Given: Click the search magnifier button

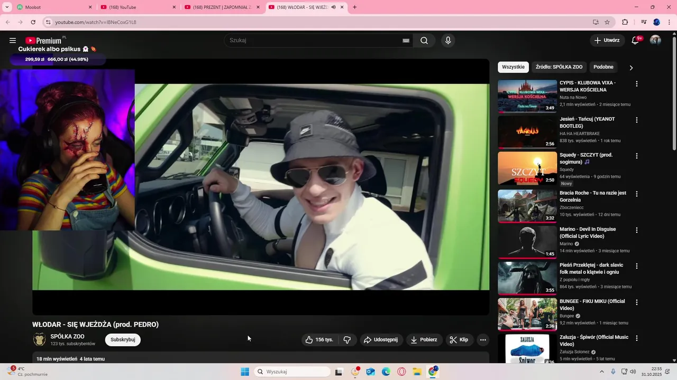Looking at the screenshot, I should tap(424, 41).
